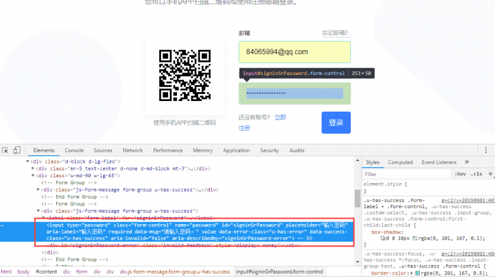Activate the inspect element picker icon
The image size is (495, 277).
tap(5, 150)
